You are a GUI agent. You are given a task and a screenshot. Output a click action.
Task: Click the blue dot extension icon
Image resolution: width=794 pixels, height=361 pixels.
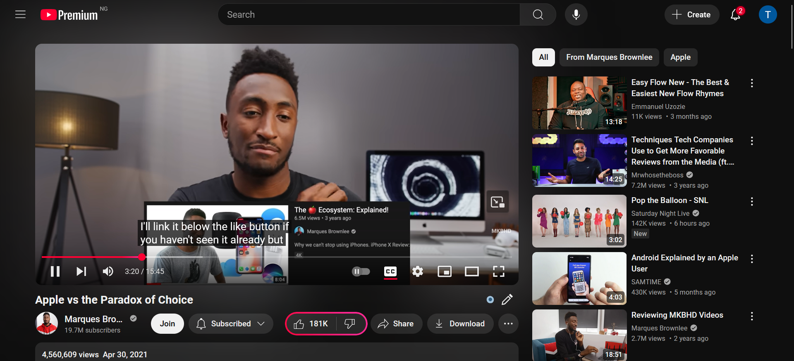pyautogui.click(x=490, y=300)
